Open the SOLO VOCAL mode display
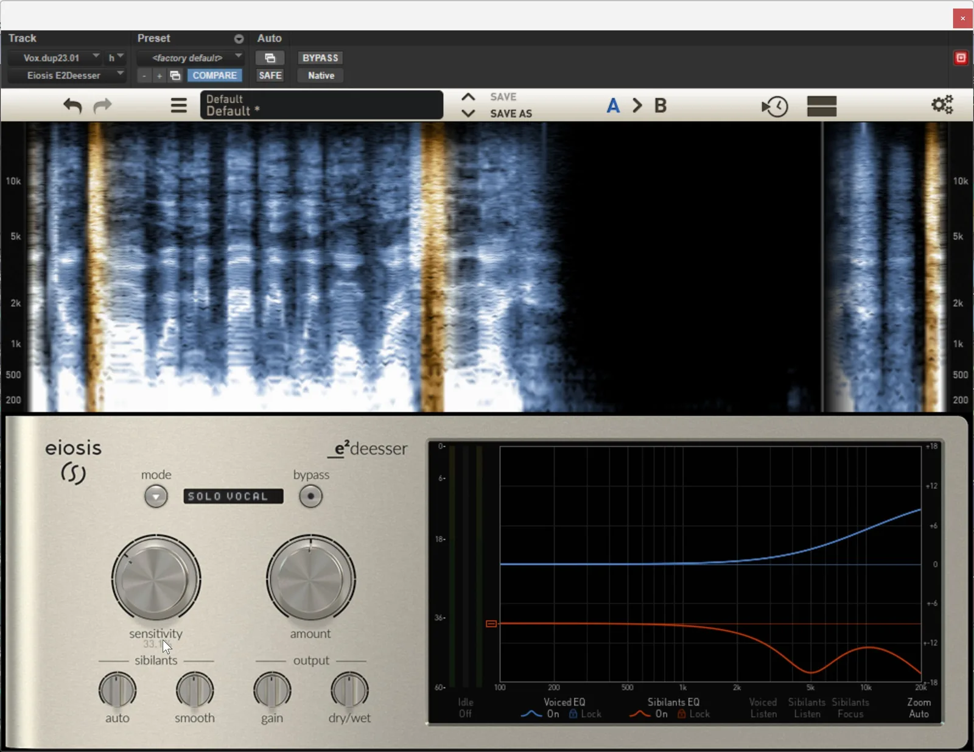Viewport: 974px width, 752px height. 233,496
